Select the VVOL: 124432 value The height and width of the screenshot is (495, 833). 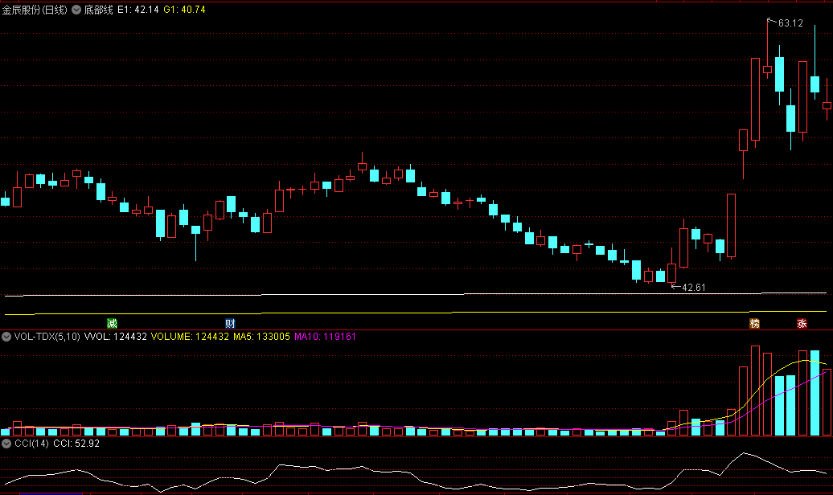point(115,337)
